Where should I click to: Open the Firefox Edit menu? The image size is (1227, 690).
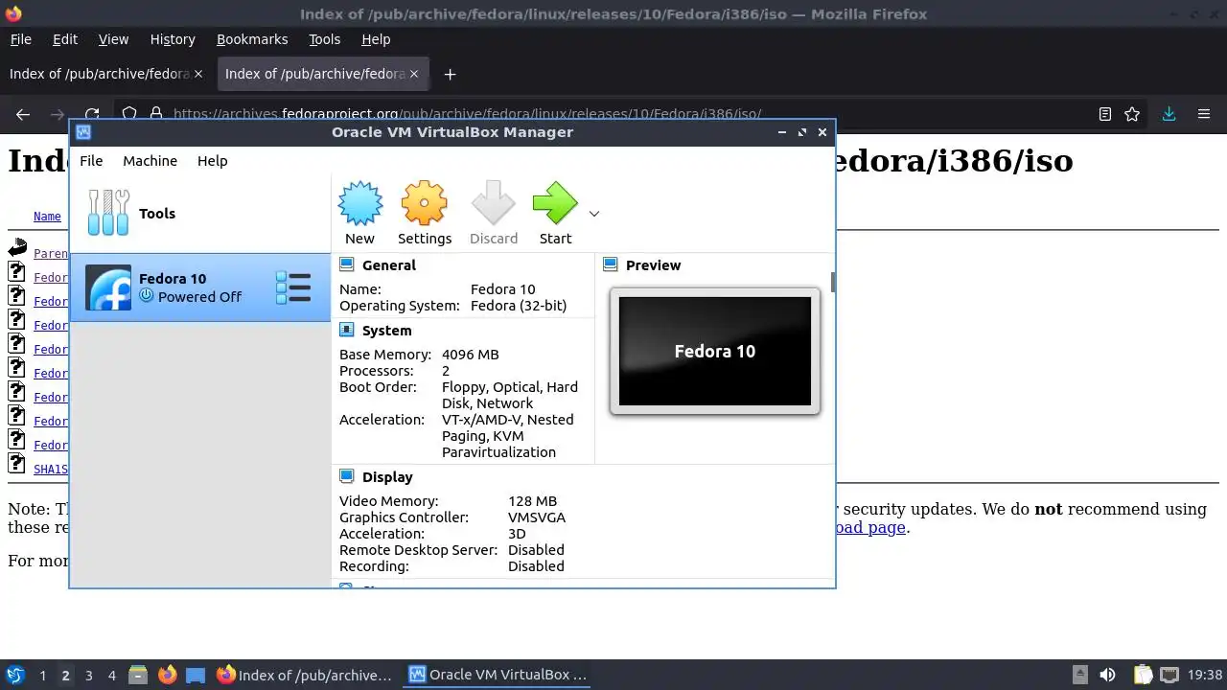(65, 39)
